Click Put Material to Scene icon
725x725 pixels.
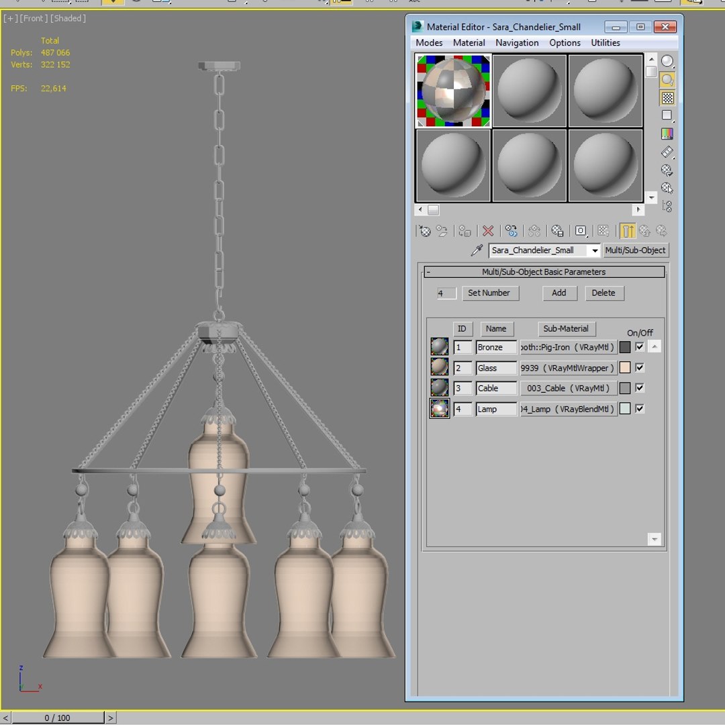[442, 231]
